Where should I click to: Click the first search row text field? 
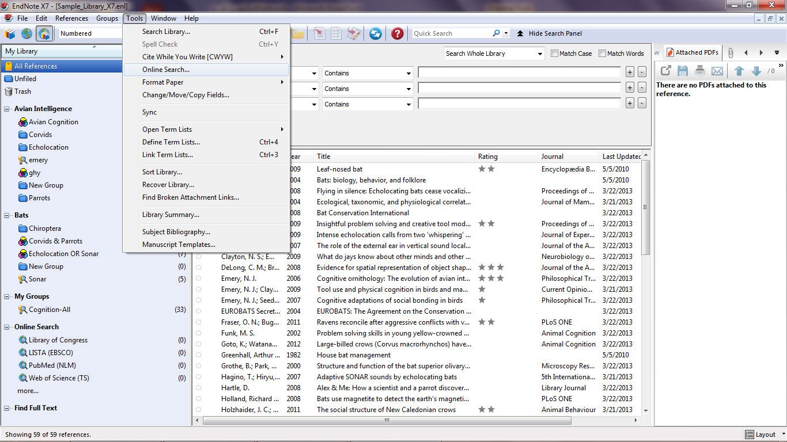click(x=519, y=73)
